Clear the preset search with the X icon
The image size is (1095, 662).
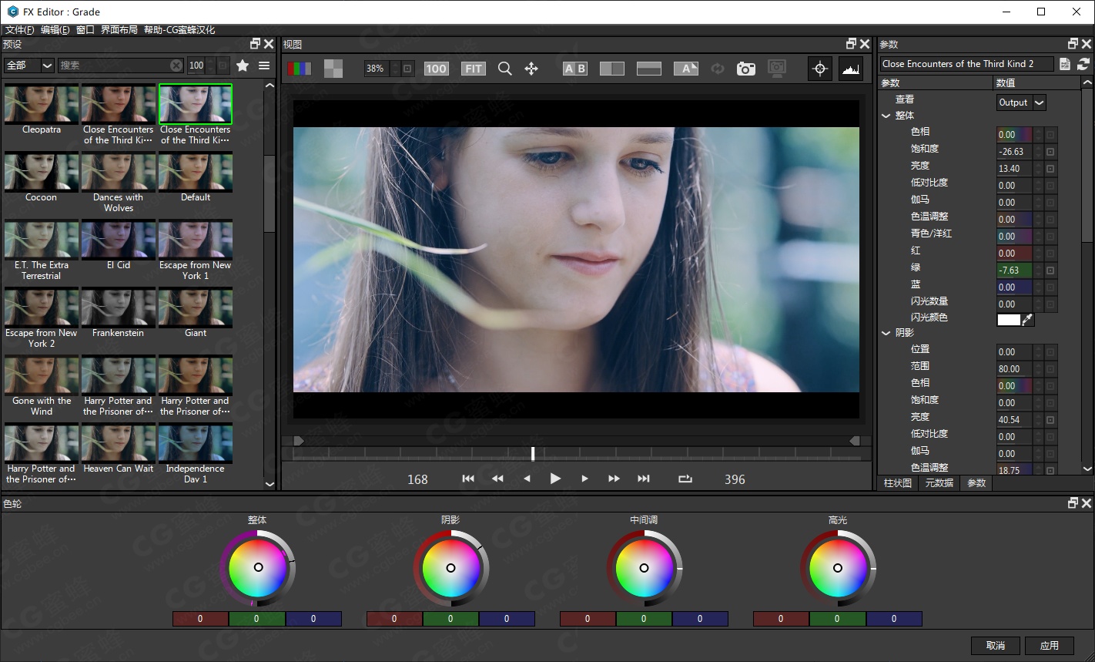[x=176, y=66]
